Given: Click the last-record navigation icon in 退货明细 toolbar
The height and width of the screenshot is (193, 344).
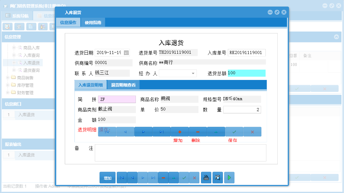Looking at the screenshot, I should tap(161, 131).
